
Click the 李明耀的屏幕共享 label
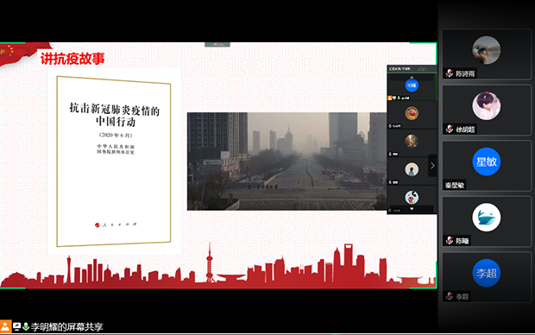click(x=66, y=327)
